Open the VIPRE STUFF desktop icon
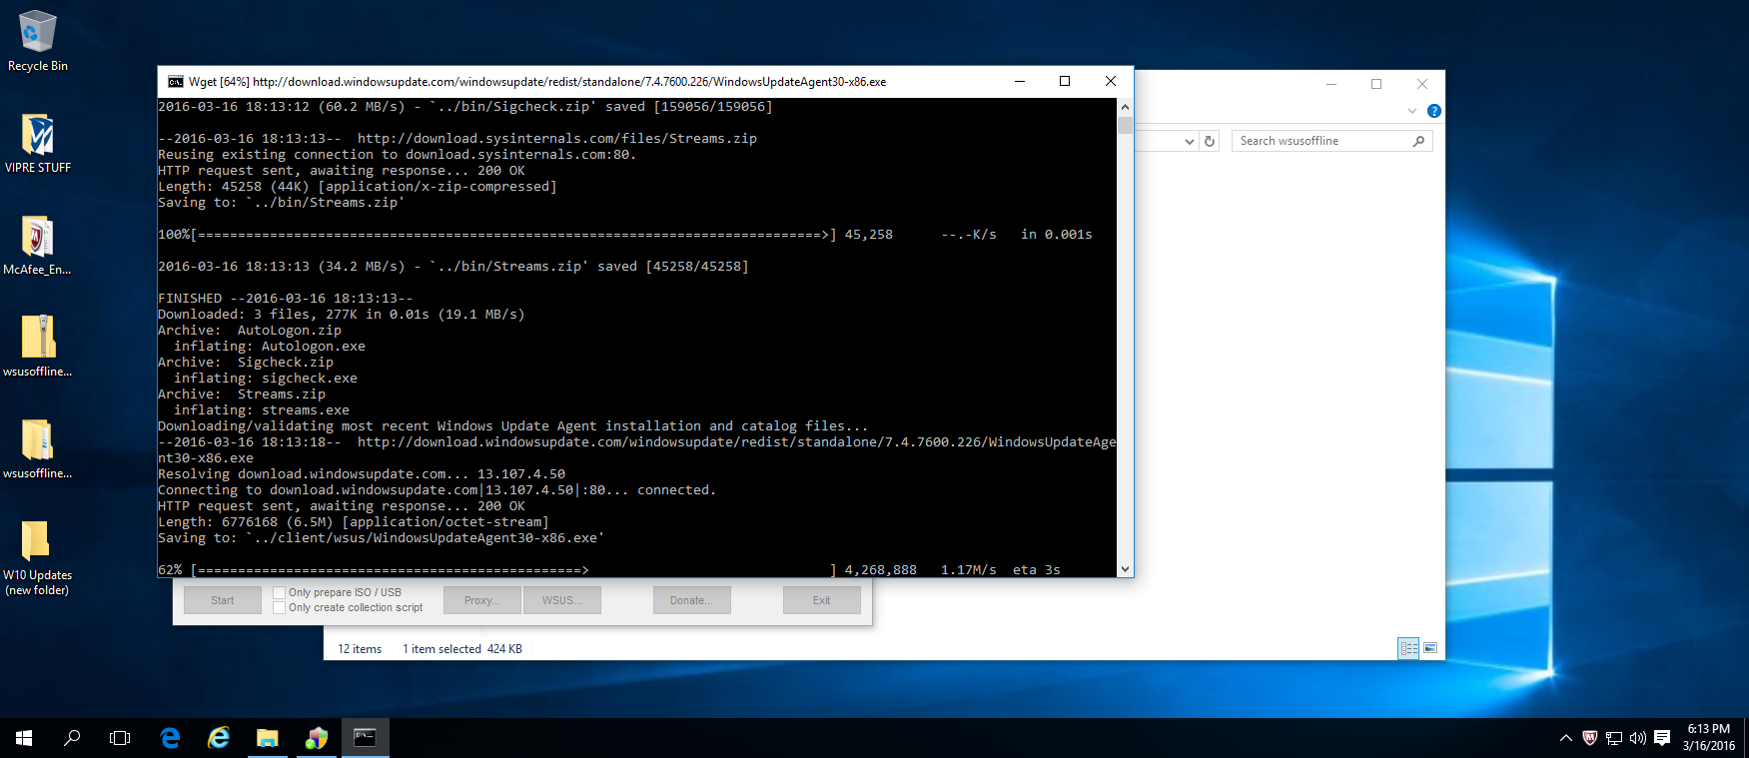1749x758 pixels. (38, 143)
